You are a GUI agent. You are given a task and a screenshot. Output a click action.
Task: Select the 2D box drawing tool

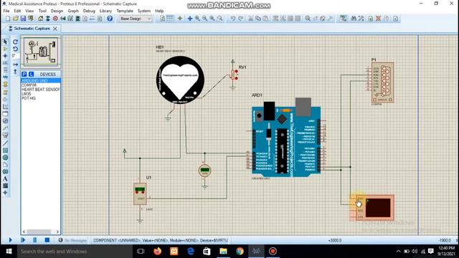5,150
